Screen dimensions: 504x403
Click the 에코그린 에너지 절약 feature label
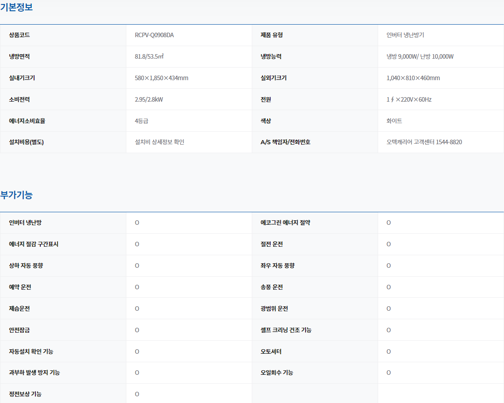[x=285, y=223]
